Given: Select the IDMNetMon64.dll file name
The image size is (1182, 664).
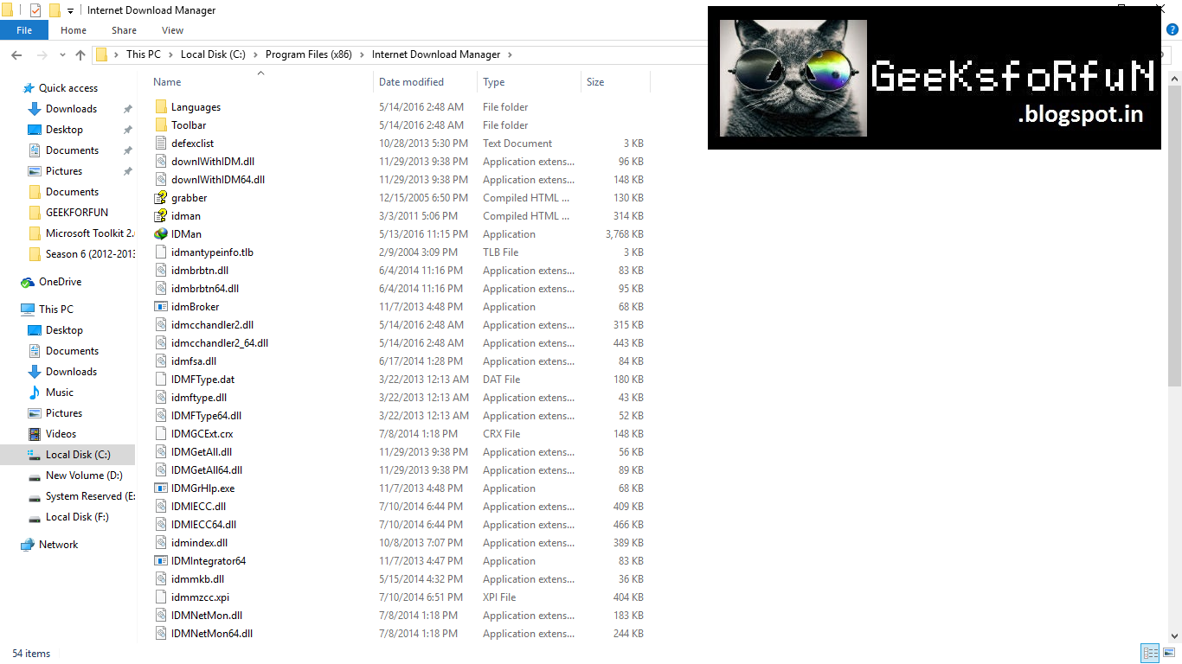Looking at the screenshot, I should coord(212,634).
